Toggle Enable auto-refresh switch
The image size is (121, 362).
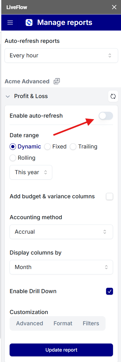click(106, 116)
